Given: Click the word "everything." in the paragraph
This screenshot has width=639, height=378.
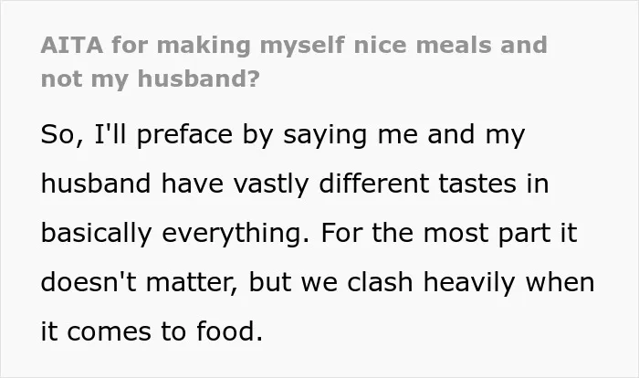Looking at the screenshot, I should click(x=236, y=235).
